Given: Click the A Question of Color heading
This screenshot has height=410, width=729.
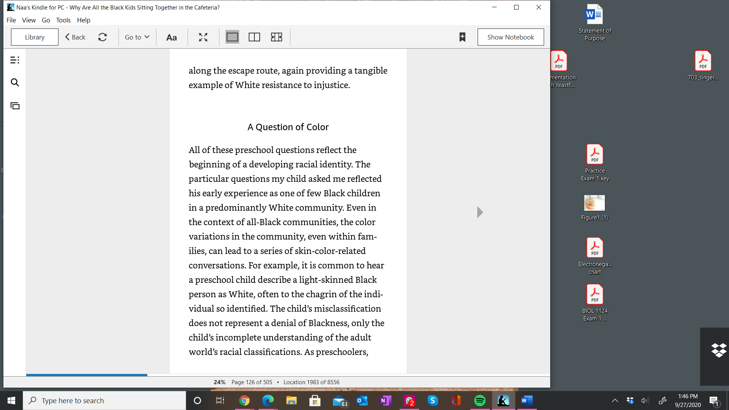Looking at the screenshot, I should [288, 127].
